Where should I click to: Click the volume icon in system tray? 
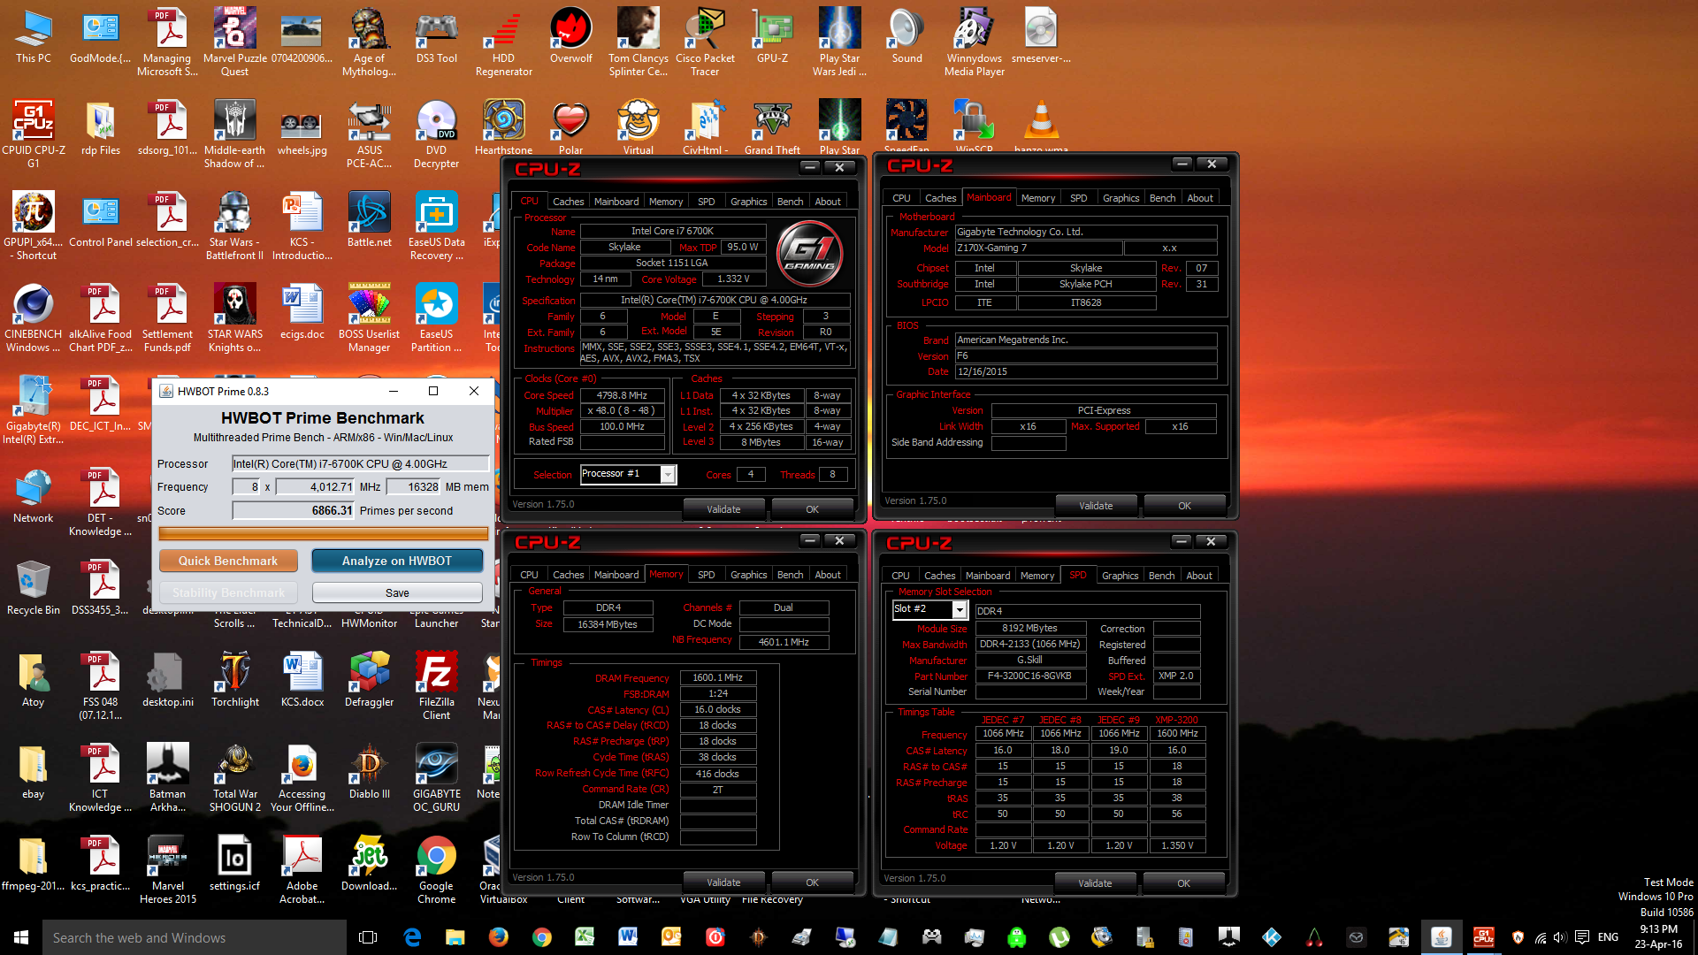pyautogui.click(x=1559, y=937)
